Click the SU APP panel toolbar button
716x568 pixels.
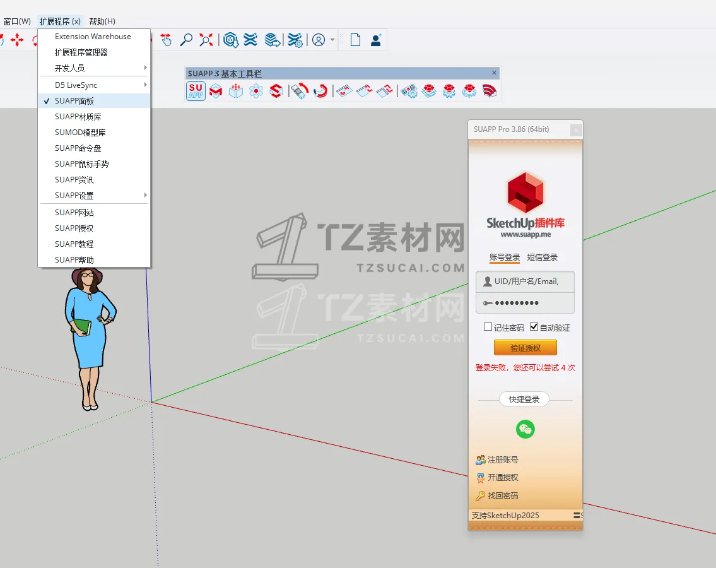(x=196, y=91)
